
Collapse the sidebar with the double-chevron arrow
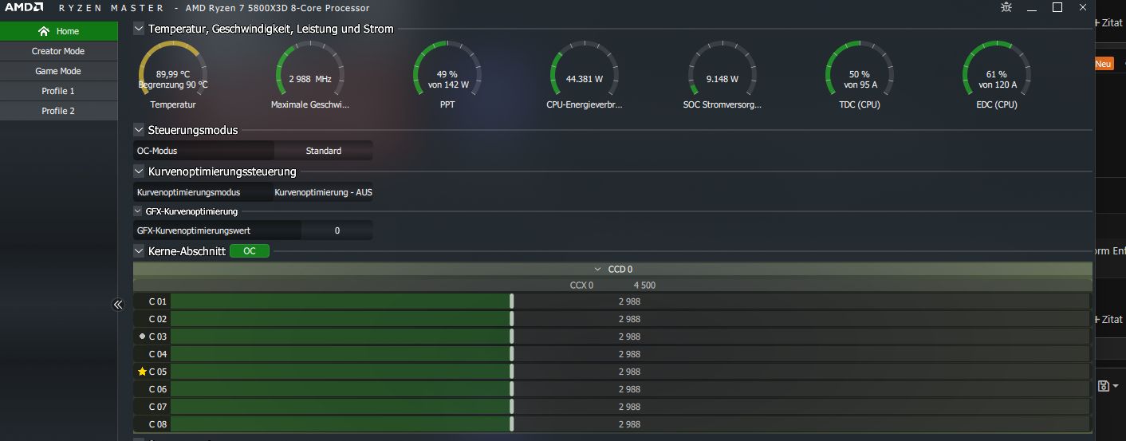(118, 305)
